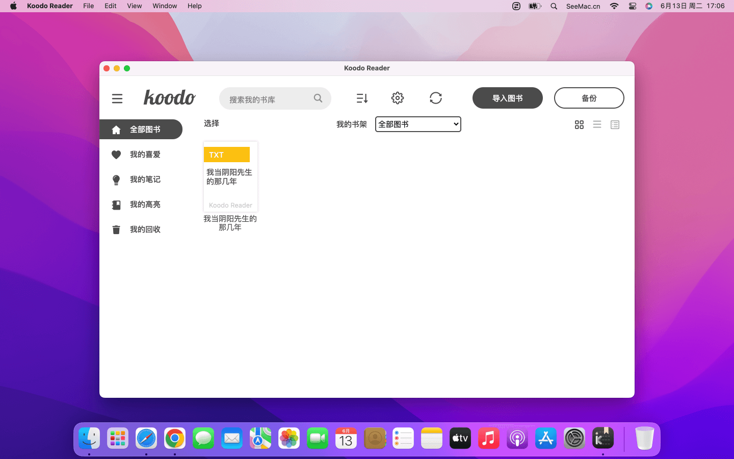The height and width of the screenshot is (459, 734).
Task: Open the 我当阴阳先生的那几年 TXT book cover
Action: [x=230, y=176]
